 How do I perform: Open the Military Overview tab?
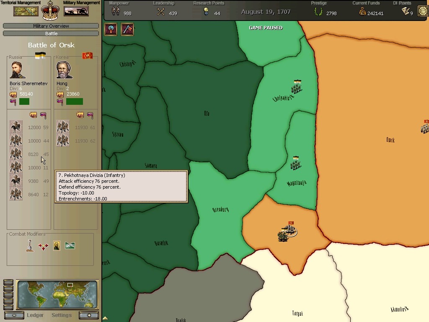pyautogui.click(x=51, y=26)
